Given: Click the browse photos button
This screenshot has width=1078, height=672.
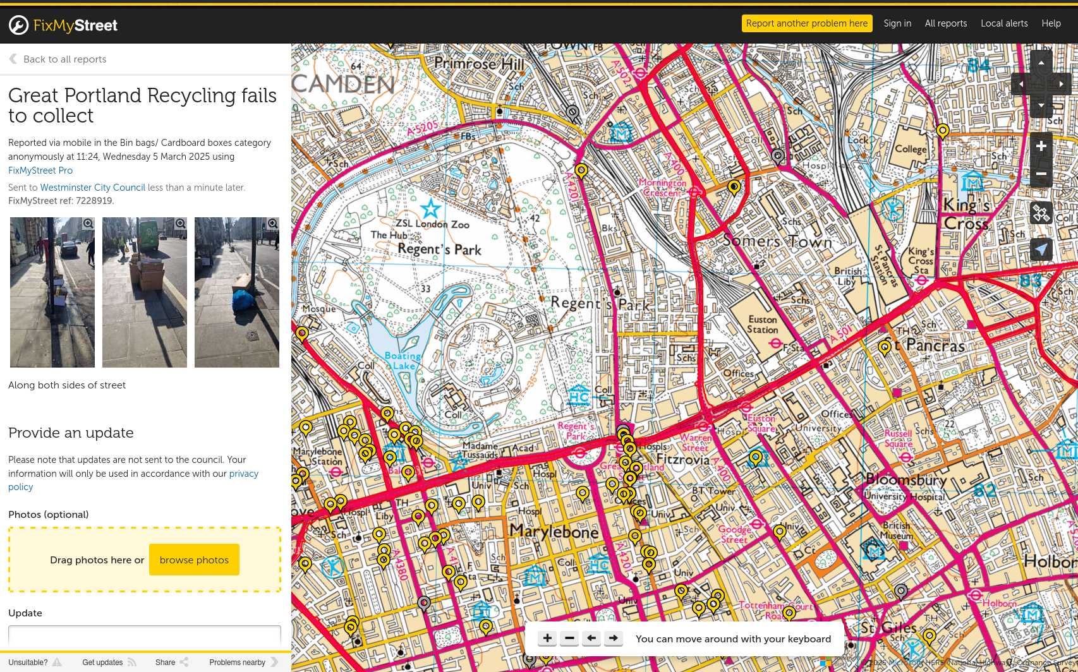Looking at the screenshot, I should pyautogui.click(x=194, y=560).
